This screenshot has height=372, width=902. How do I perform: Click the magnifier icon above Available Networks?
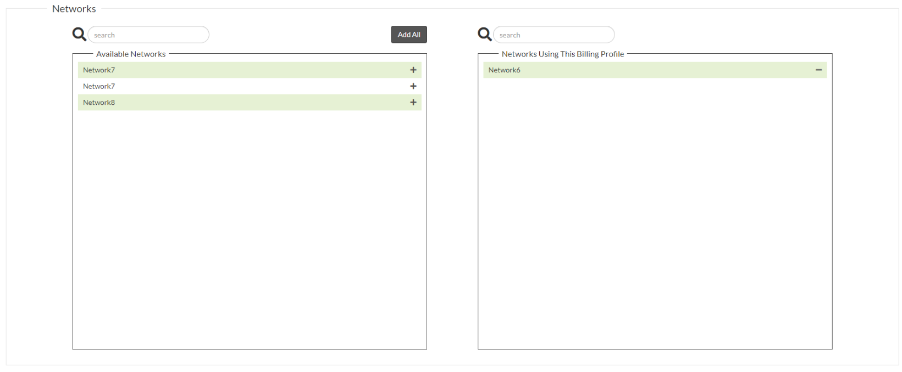coord(79,35)
